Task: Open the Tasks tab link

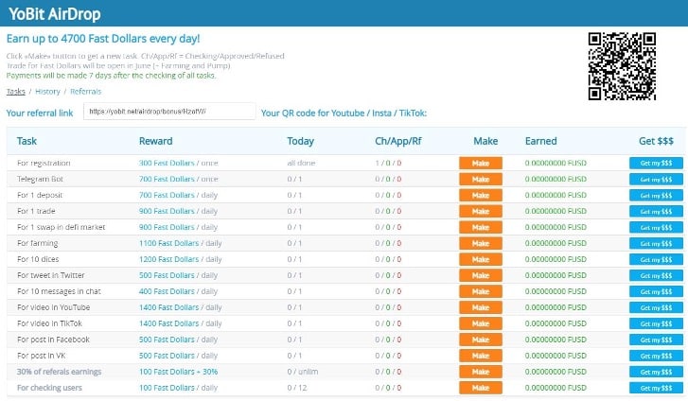Action: tap(16, 91)
